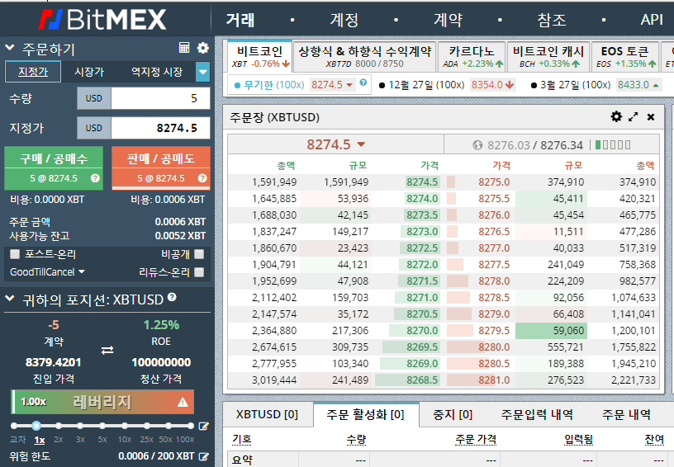
Task: Click swap arrows in position panel
Action: pos(107,350)
